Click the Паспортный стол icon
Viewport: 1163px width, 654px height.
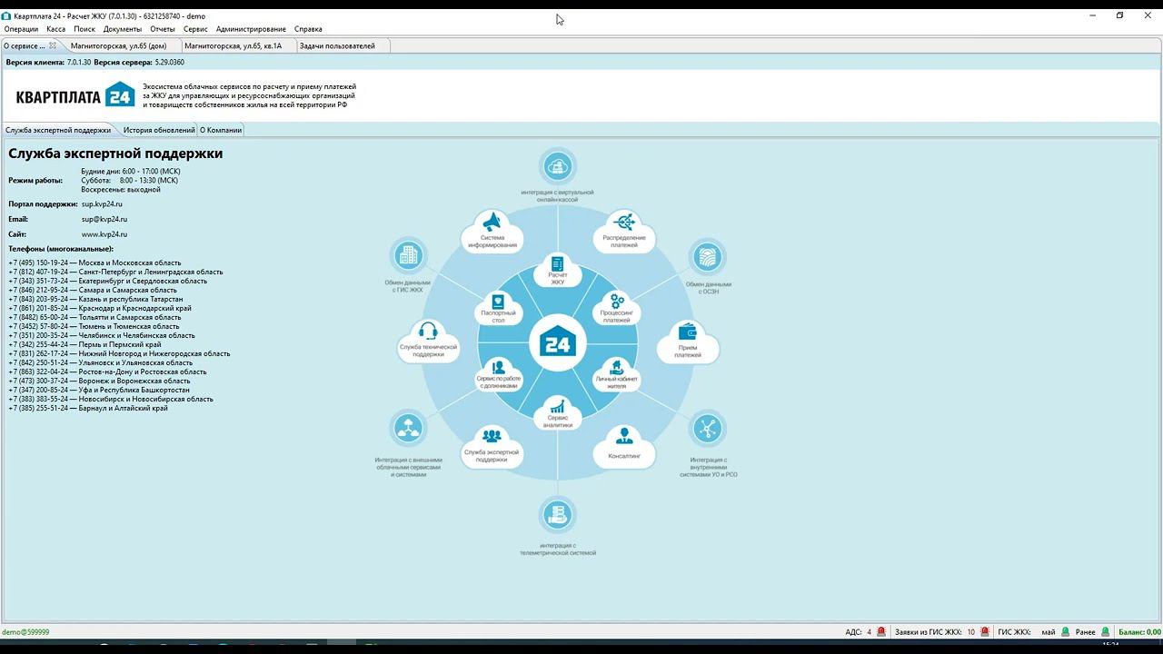pyautogui.click(x=498, y=302)
